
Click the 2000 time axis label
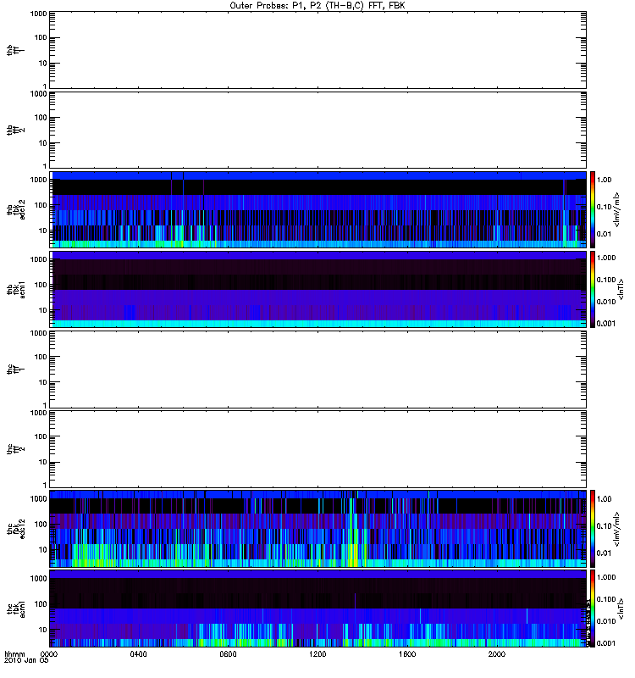click(x=496, y=654)
